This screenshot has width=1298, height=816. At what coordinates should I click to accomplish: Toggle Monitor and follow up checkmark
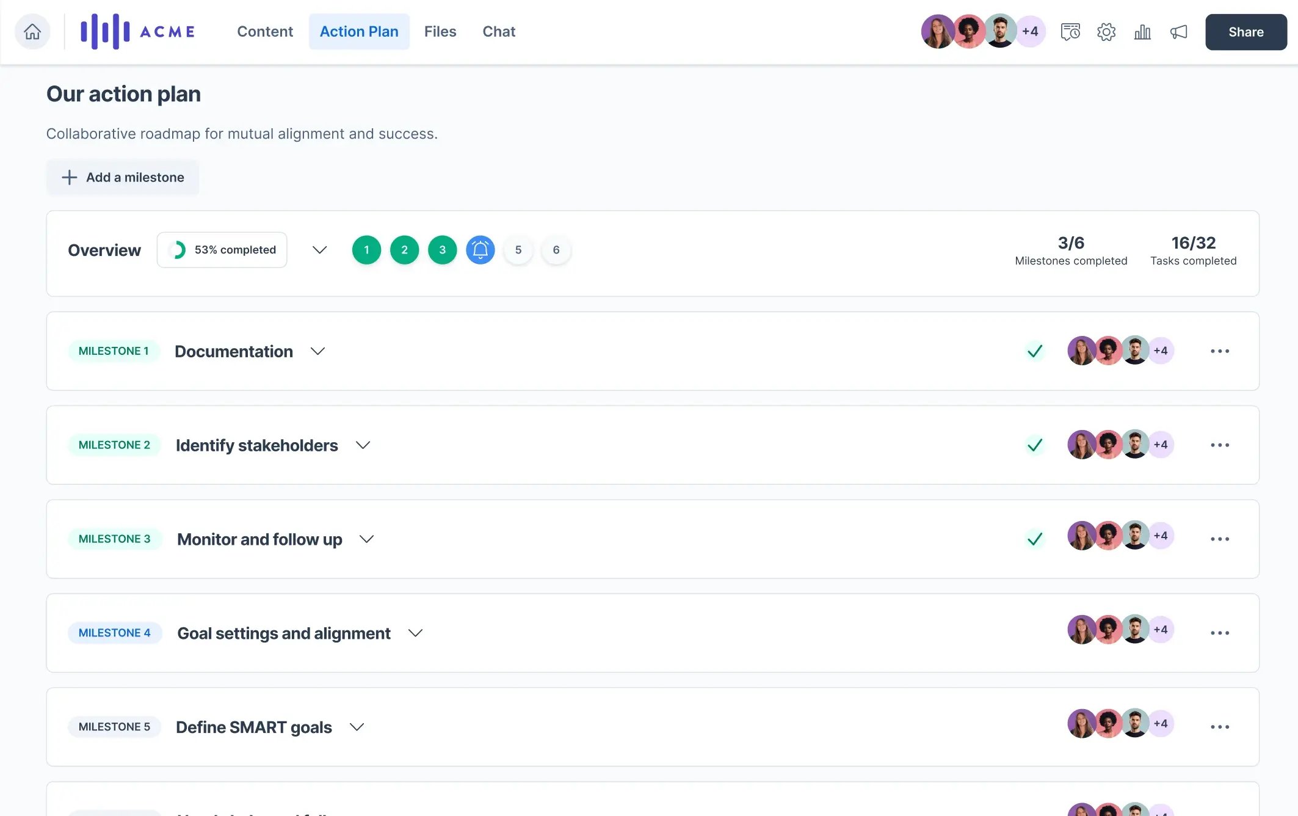click(1034, 539)
